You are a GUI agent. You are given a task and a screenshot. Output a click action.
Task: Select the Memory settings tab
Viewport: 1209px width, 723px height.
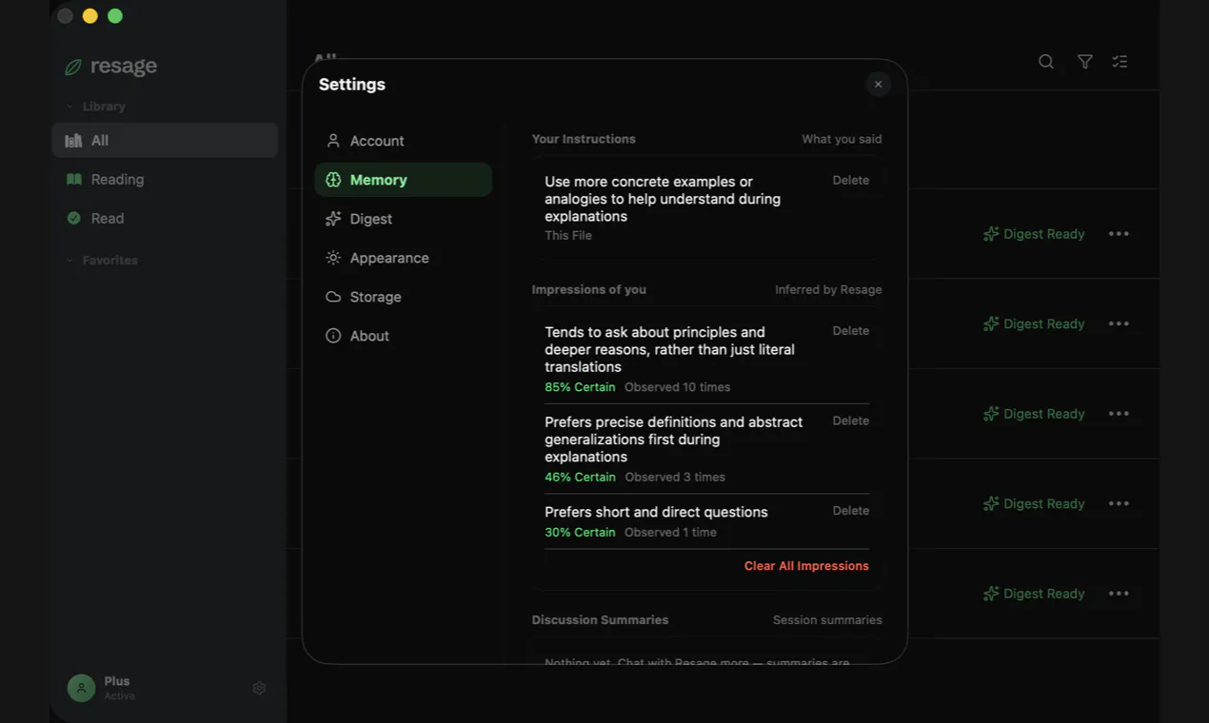pos(403,180)
